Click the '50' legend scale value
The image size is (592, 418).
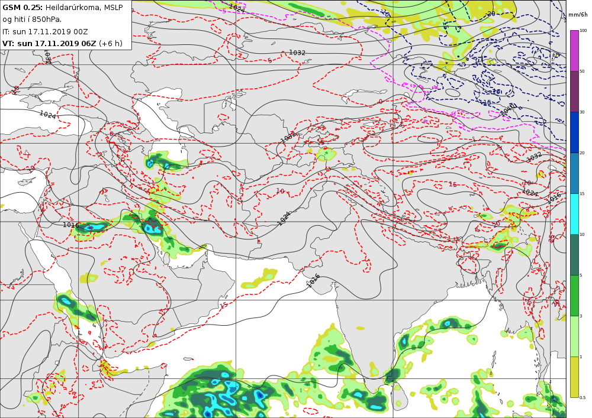coord(582,71)
